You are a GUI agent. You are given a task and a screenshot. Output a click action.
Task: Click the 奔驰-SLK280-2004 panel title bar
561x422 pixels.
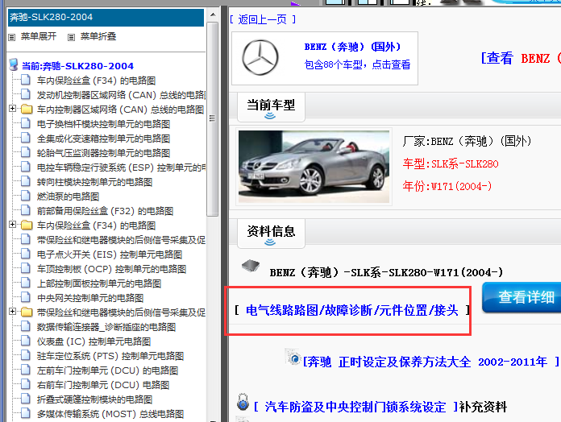pos(106,17)
